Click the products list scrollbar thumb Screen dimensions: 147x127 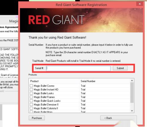132,92
